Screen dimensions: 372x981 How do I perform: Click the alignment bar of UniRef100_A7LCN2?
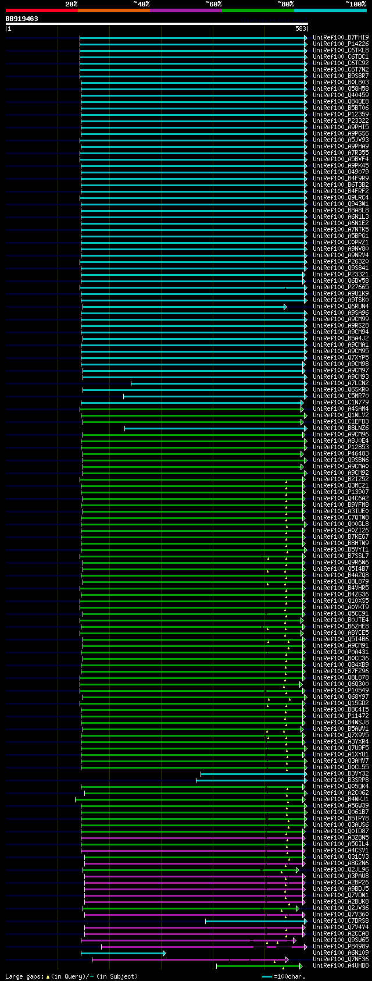(219, 383)
